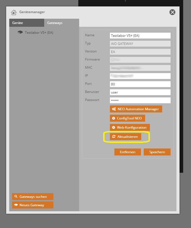Click the refresh icon on Aktualisieren
The image size is (191, 228).
tap(114, 137)
